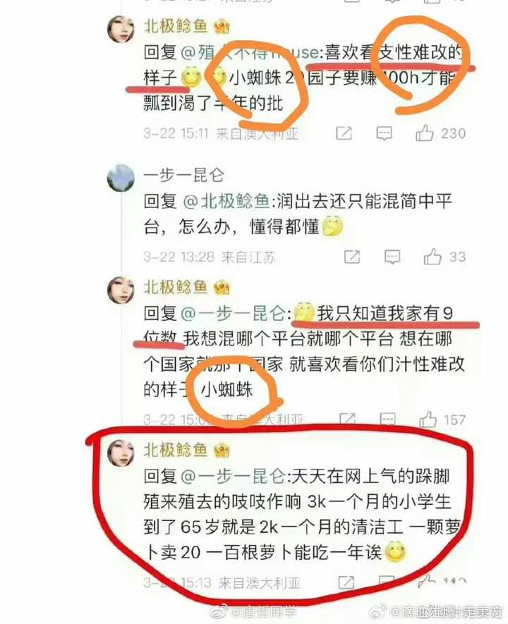The image size is (508, 624).
Task: Tap @一步一昆仑 mention in the last comment
Action: pos(233,477)
